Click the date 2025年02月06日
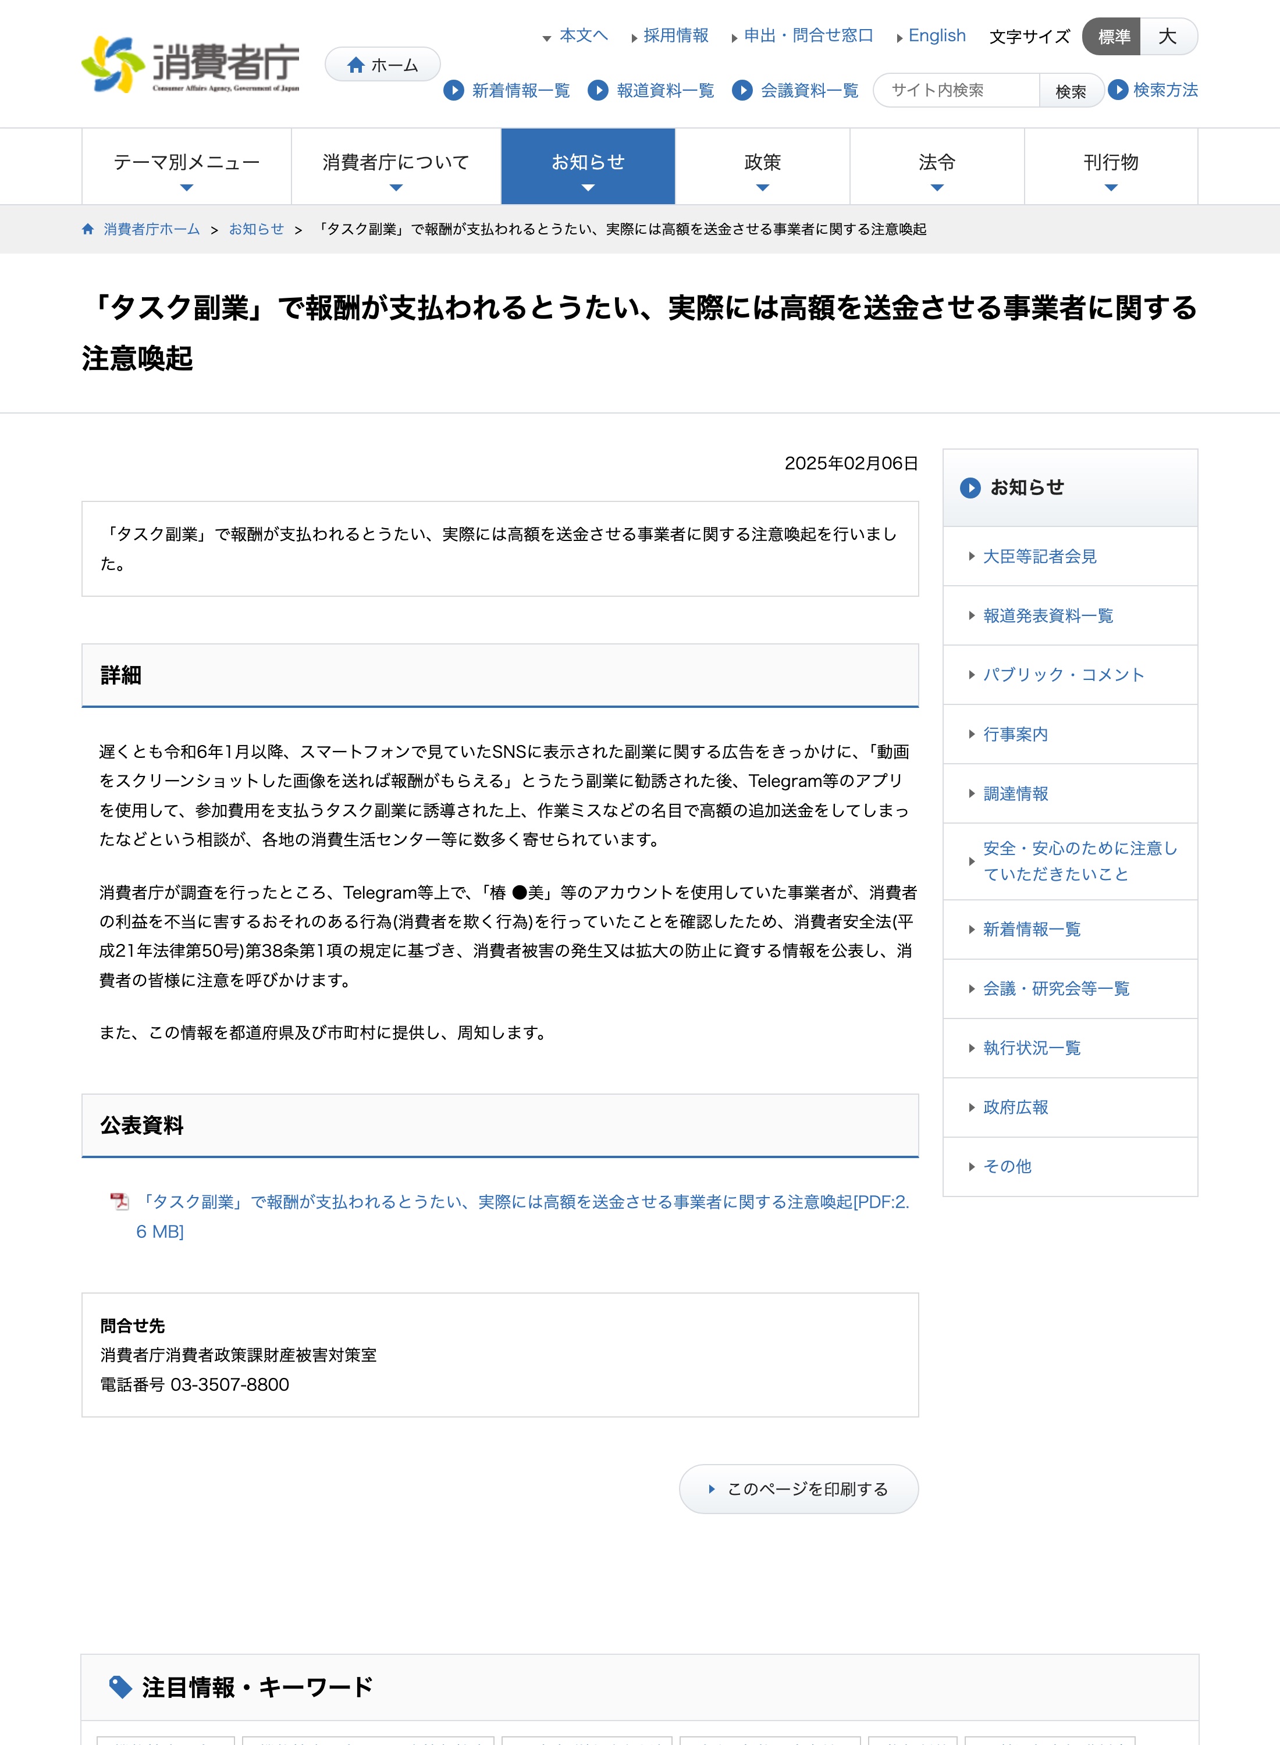This screenshot has height=1745, width=1280. [x=851, y=463]
